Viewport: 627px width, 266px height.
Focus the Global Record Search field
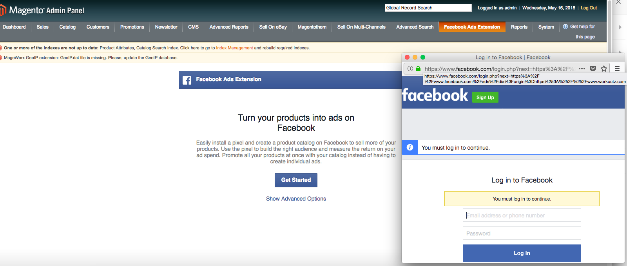coord(428,8)
